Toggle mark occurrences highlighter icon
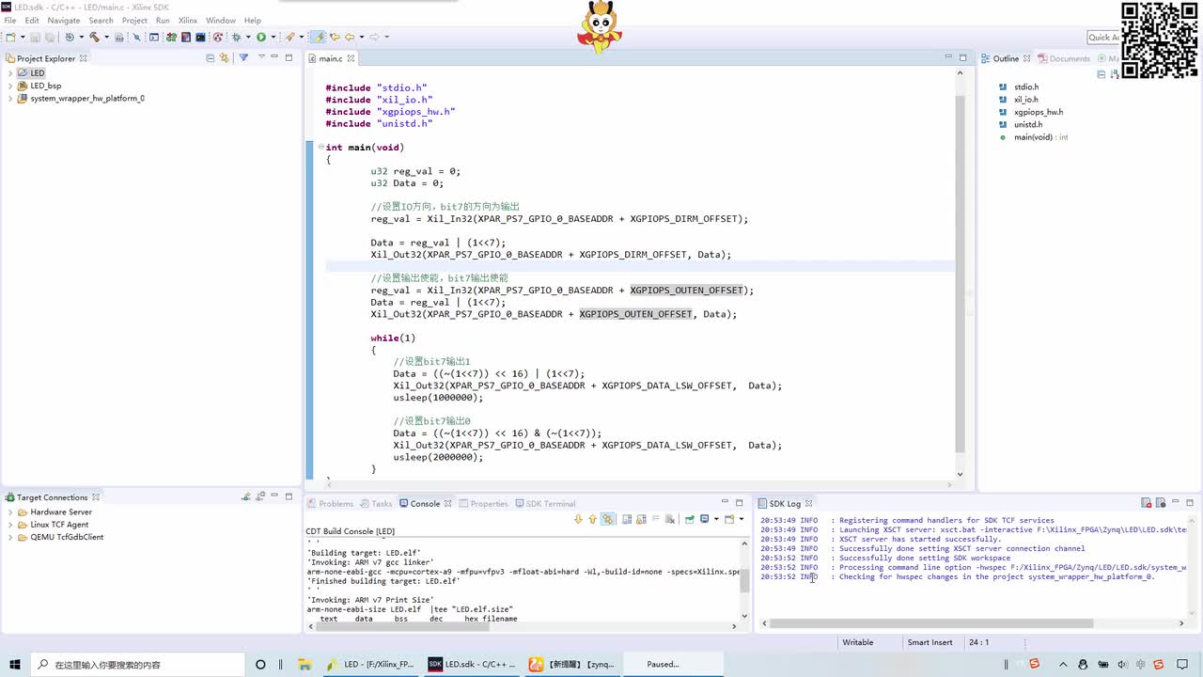The height and width of the screenshot is (677, 1203). (x=318, y=38)
